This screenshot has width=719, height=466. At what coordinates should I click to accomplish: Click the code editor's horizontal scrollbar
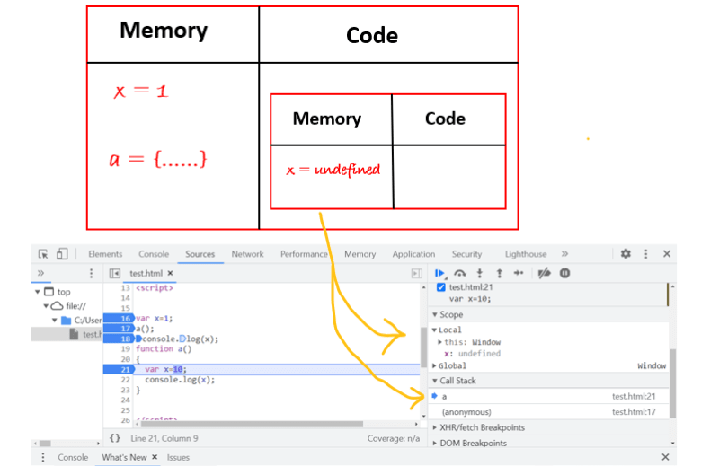(252, 424)
